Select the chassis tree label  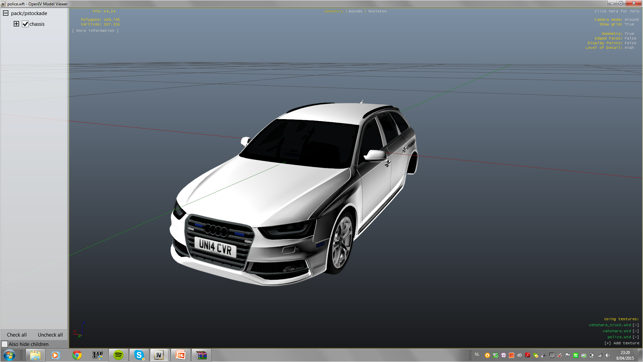click(x=37, y=24)
